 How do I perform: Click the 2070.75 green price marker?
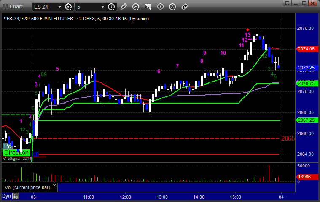(307, 83)
